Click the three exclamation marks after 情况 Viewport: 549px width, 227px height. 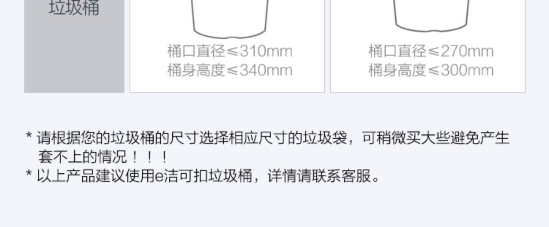coord(150,157)
